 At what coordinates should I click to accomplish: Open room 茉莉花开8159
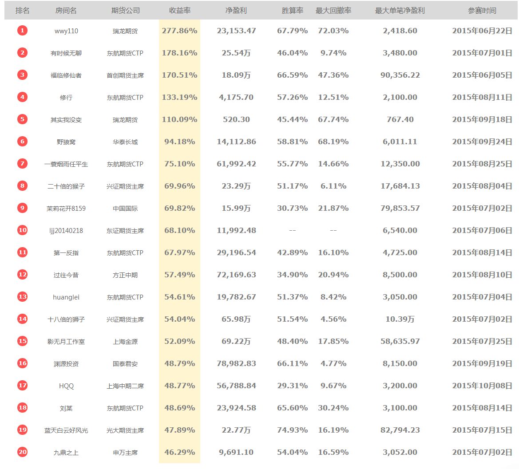66,209
